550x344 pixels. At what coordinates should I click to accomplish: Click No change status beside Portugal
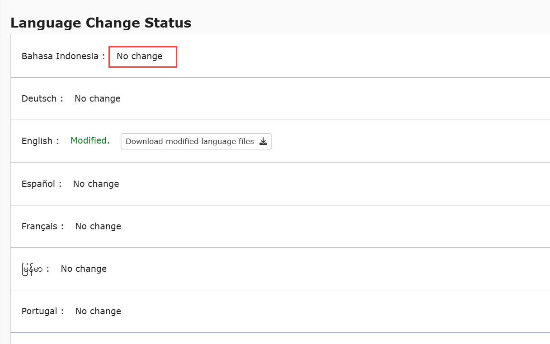coord(98,311)
